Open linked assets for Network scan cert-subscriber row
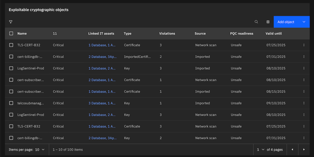The image size is (314, 157). click(x=102, y=80)
